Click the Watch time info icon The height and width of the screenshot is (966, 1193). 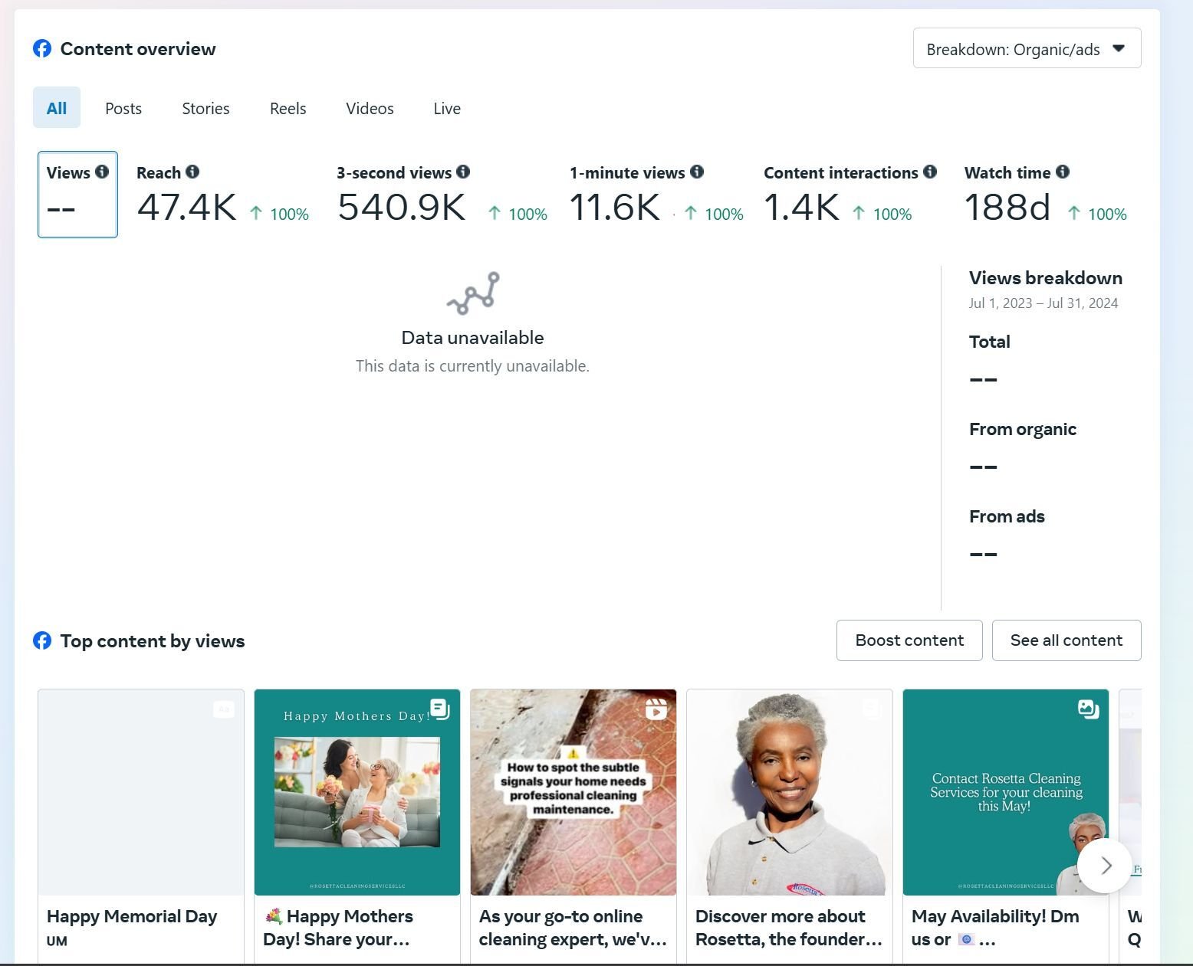(x=1063, y=172)
